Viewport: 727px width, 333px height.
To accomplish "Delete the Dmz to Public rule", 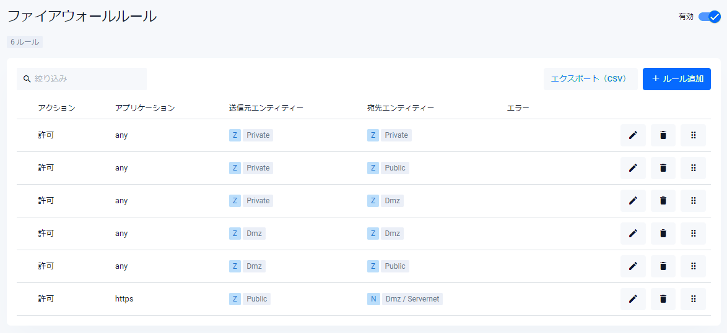I will tap(663, 266).
